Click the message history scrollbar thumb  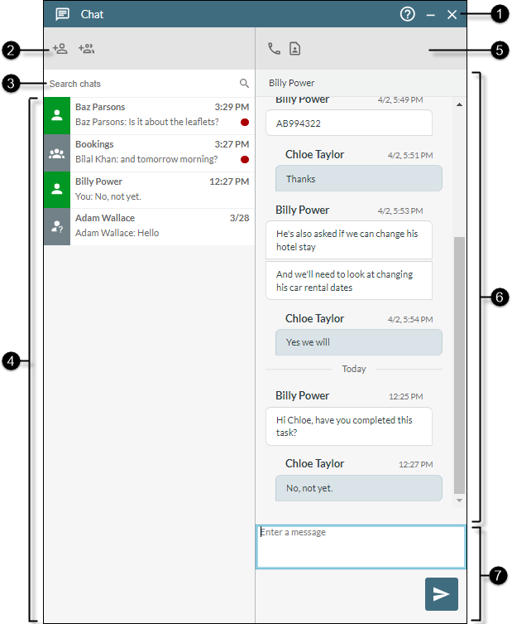pyautogui.click(x=460, y=365)
